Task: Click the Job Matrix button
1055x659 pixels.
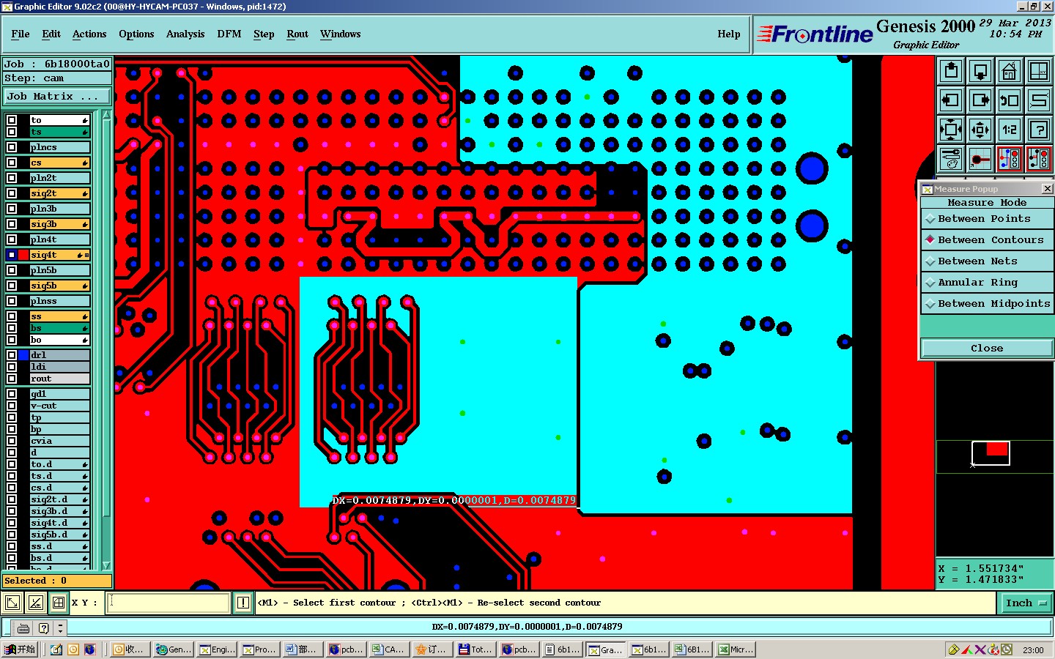Action: [x=56, y=97]
